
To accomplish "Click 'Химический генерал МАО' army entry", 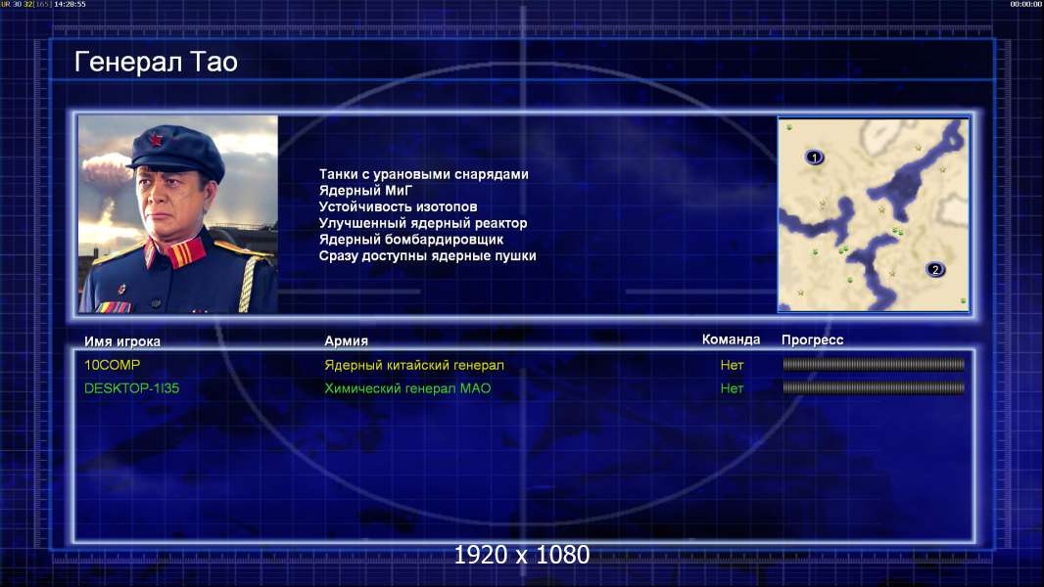I will [407, 388].
